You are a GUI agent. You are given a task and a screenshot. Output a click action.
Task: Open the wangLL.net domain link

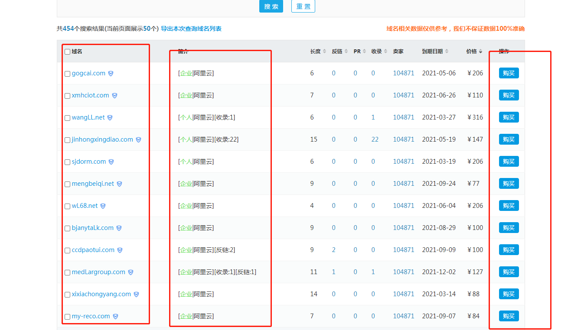pos(88,117)
